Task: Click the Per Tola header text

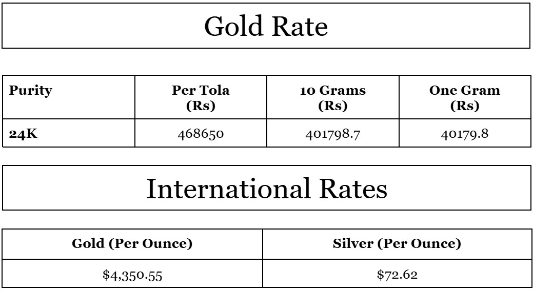Action: tap(201, 91)
